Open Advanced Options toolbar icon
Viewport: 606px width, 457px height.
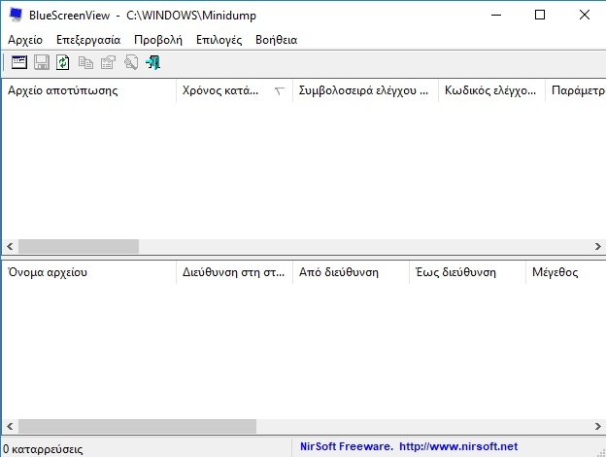[19, 62]
